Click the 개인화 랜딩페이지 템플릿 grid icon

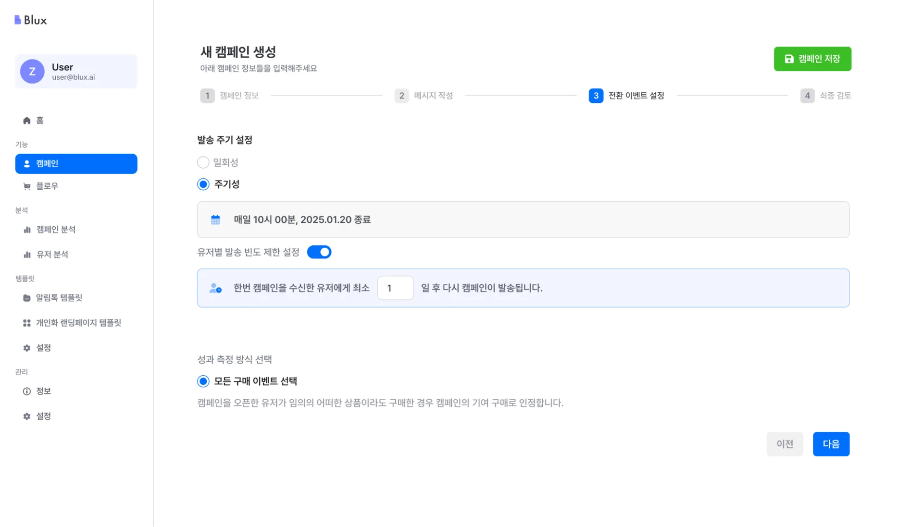[x=27, y=323]
